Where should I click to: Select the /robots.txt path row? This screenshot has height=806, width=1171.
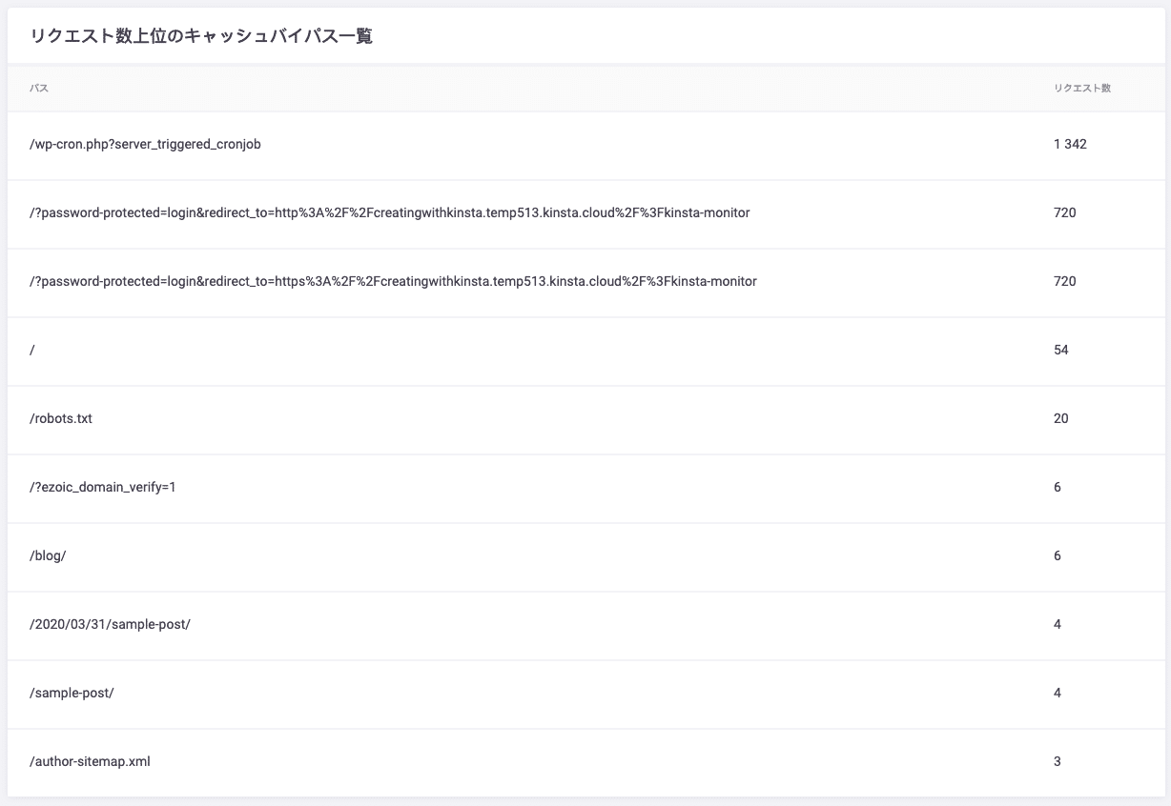[x=61, y=419]
